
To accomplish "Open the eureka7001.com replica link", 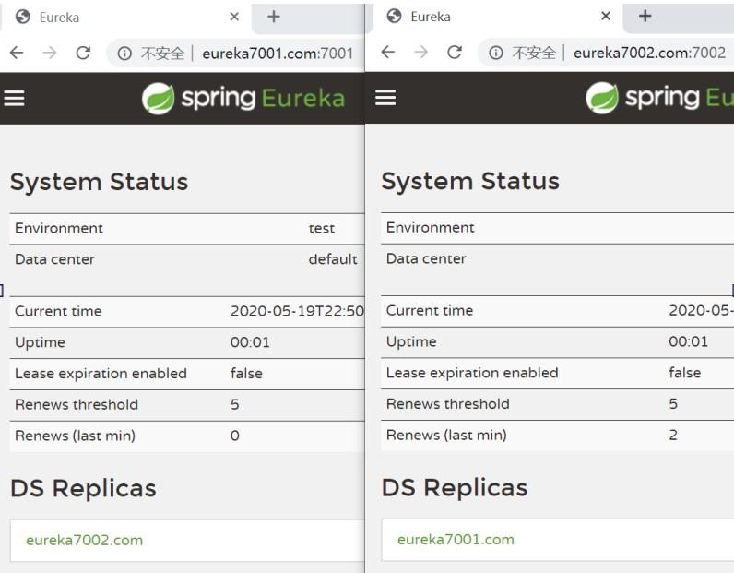I will click(456, 539).
